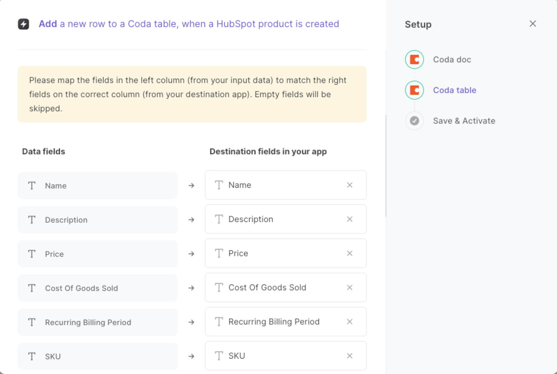
Task: Remove Recurring Billing Period destination mapping
Action: point(350,321)
